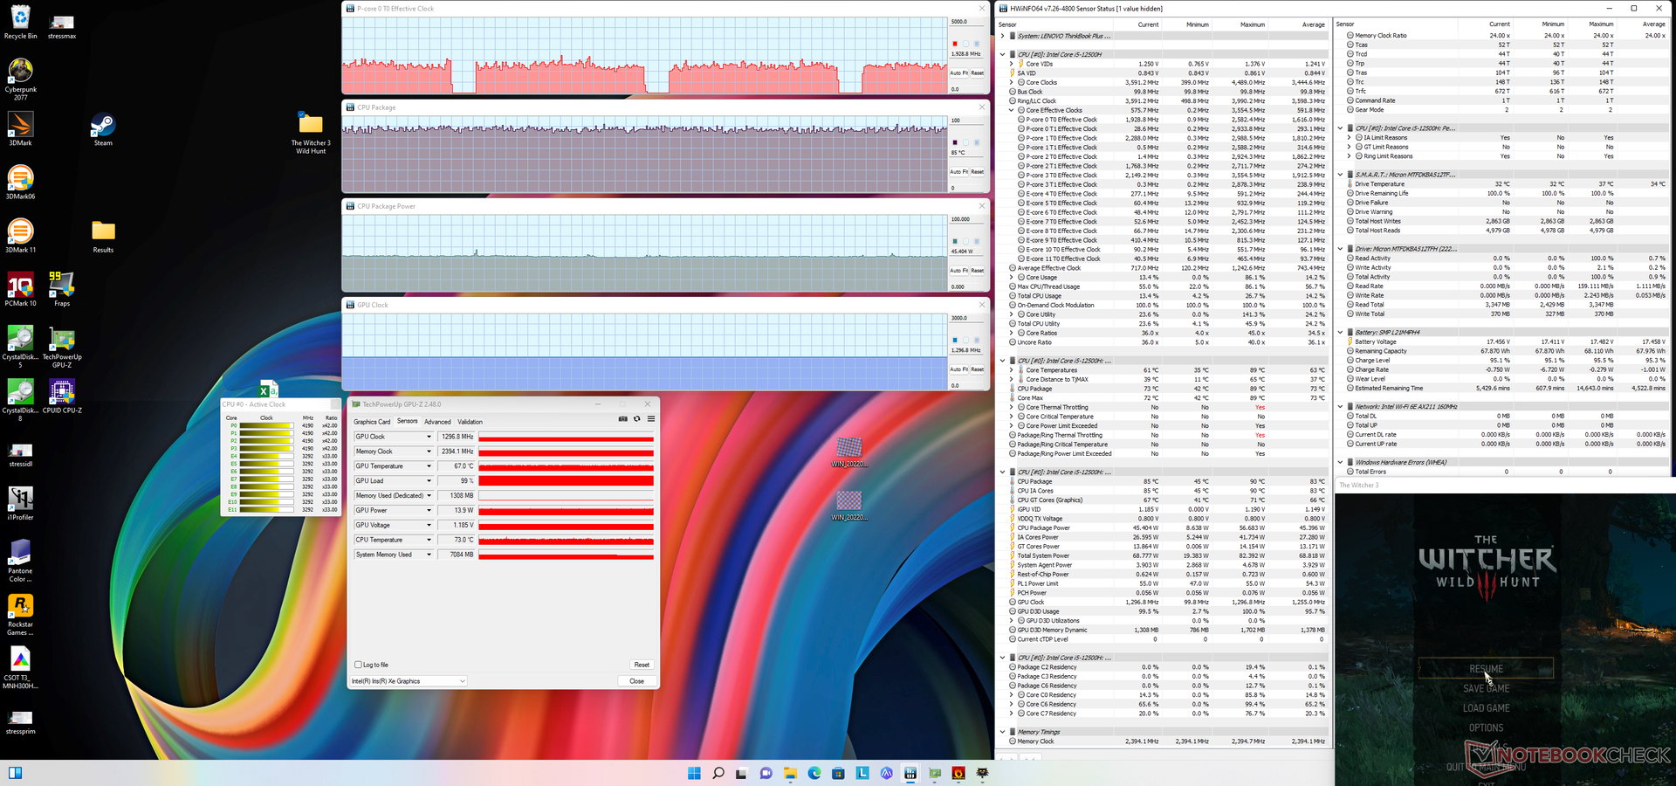Image resolution: width=1676 pixels, height=786 pixels.
Task: Expand the IA Limit Reasons row
Action: click(1350, 137)
